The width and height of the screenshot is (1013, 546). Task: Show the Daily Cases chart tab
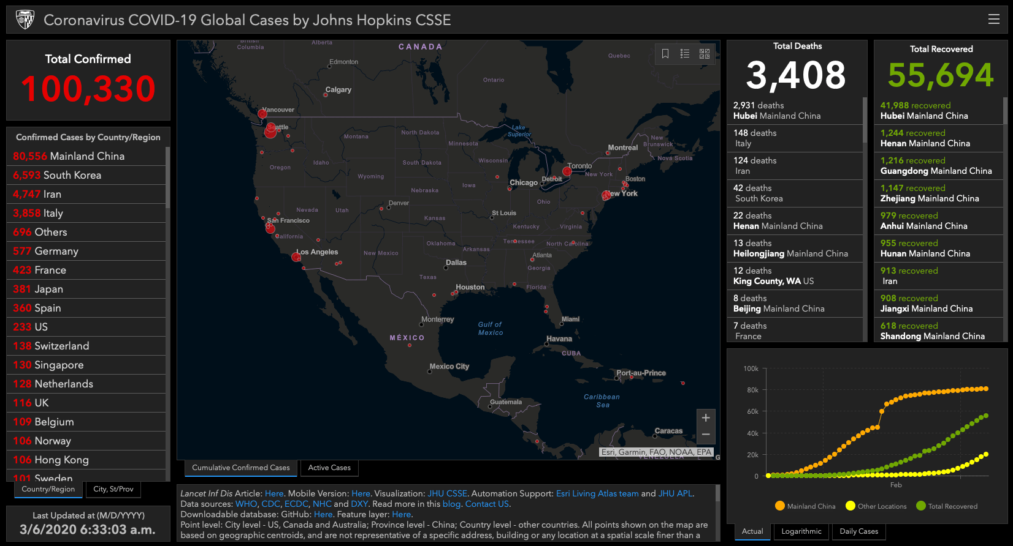859,531
